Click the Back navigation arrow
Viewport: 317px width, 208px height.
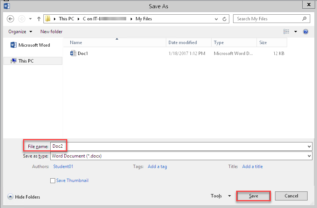point(11,19)
